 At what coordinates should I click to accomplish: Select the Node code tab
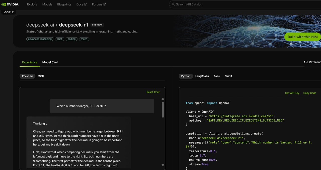[x=217, y=76]
